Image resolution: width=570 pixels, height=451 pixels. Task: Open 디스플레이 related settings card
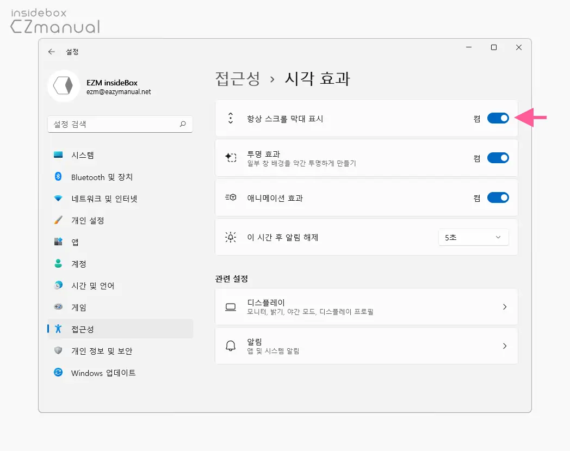tap(367, 307)
